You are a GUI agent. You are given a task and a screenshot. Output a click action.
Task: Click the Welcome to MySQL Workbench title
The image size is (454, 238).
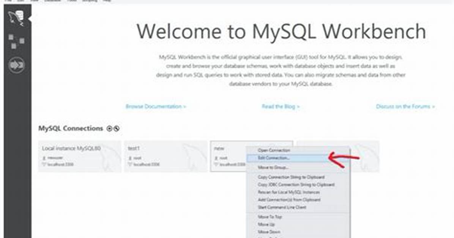281,31
